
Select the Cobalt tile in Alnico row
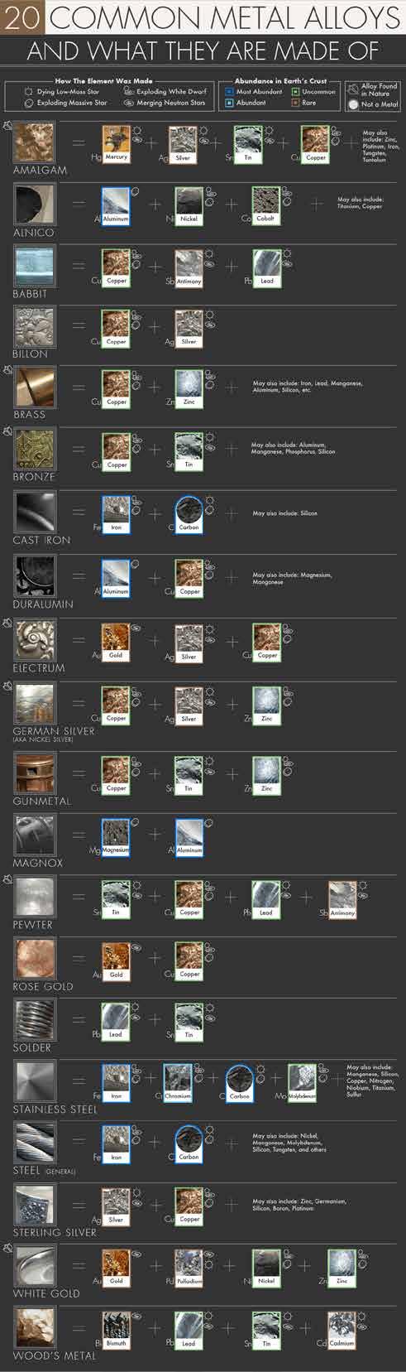click(265, 205)
